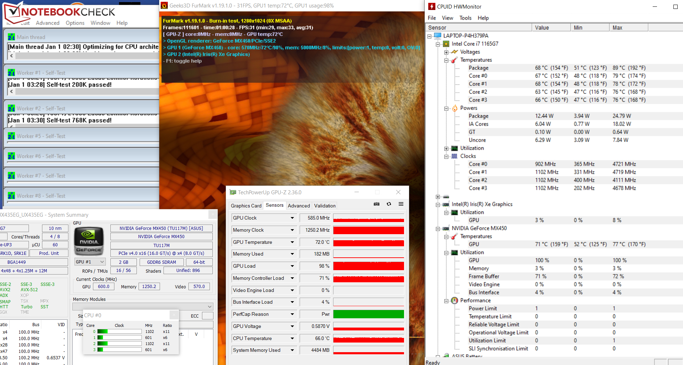This screenshot has width=683, height=365.
Task: Click the NVIDIA GeForce logo in System Summary
Action: (89, 241)
